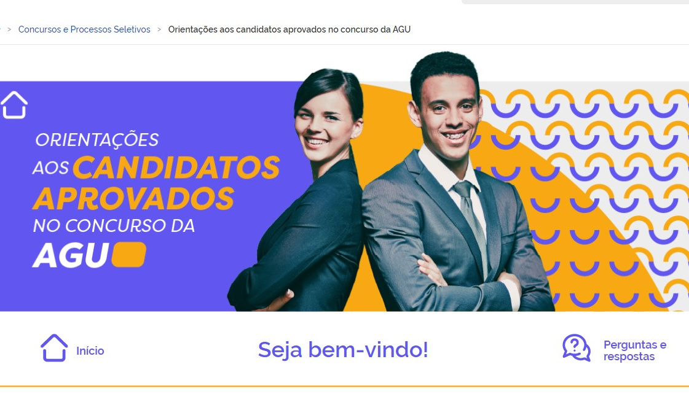Click the gray search bar at the top edge

(575, 2)
